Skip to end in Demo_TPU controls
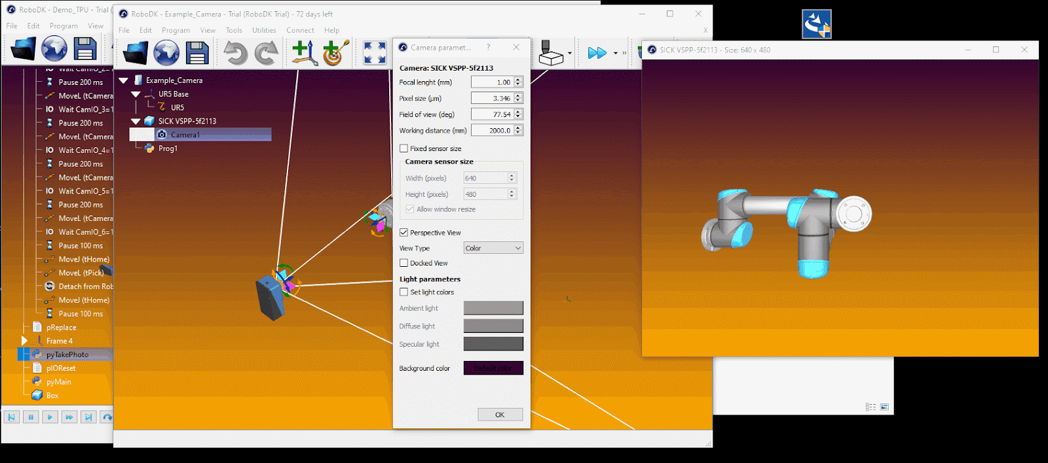The image size is (1048, 463). pyautogui.click(x=88, y=417)
